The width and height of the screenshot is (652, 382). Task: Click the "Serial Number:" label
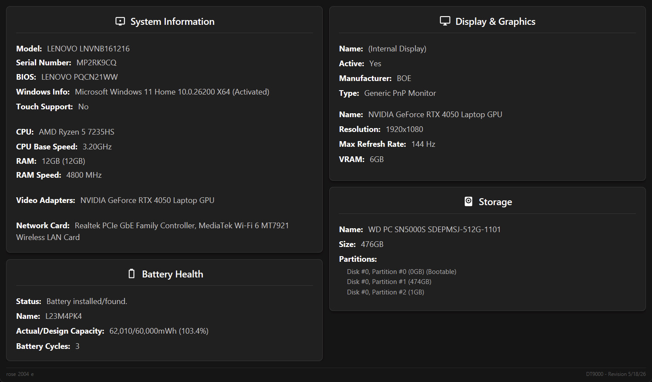(44, 63)
